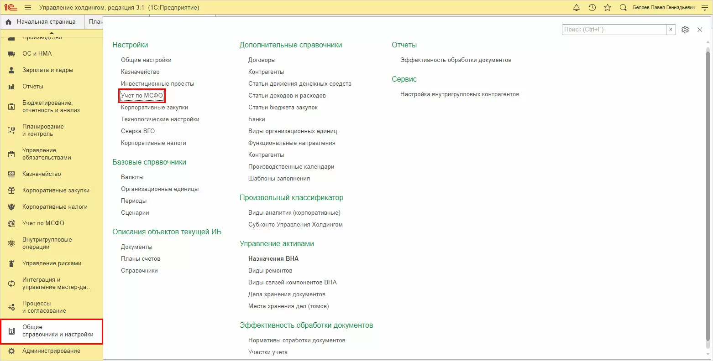The image size is (713, 361).
Task: Open Документы under Описания объектов
Action: tap(136, 247)
